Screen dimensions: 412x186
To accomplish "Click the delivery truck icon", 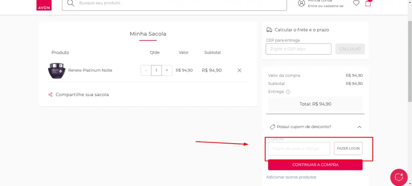I will click(269, 30).
